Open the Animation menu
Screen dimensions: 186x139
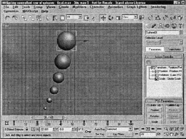115,7
